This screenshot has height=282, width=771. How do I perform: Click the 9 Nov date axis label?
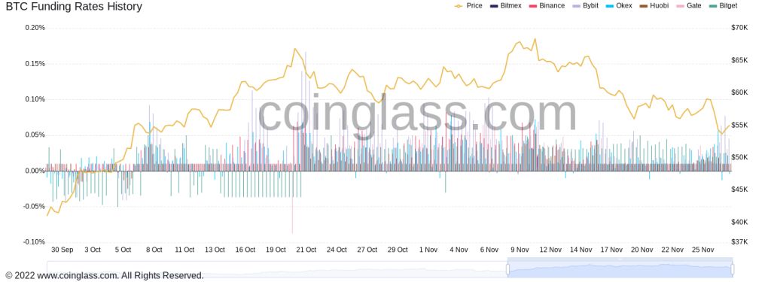[x=520, y=250]
